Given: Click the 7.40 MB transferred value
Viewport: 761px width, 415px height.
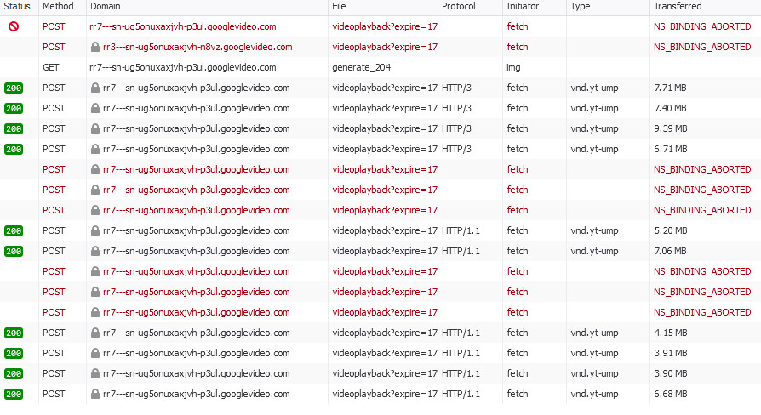Looking at the screenshot, I should point(670,108).
